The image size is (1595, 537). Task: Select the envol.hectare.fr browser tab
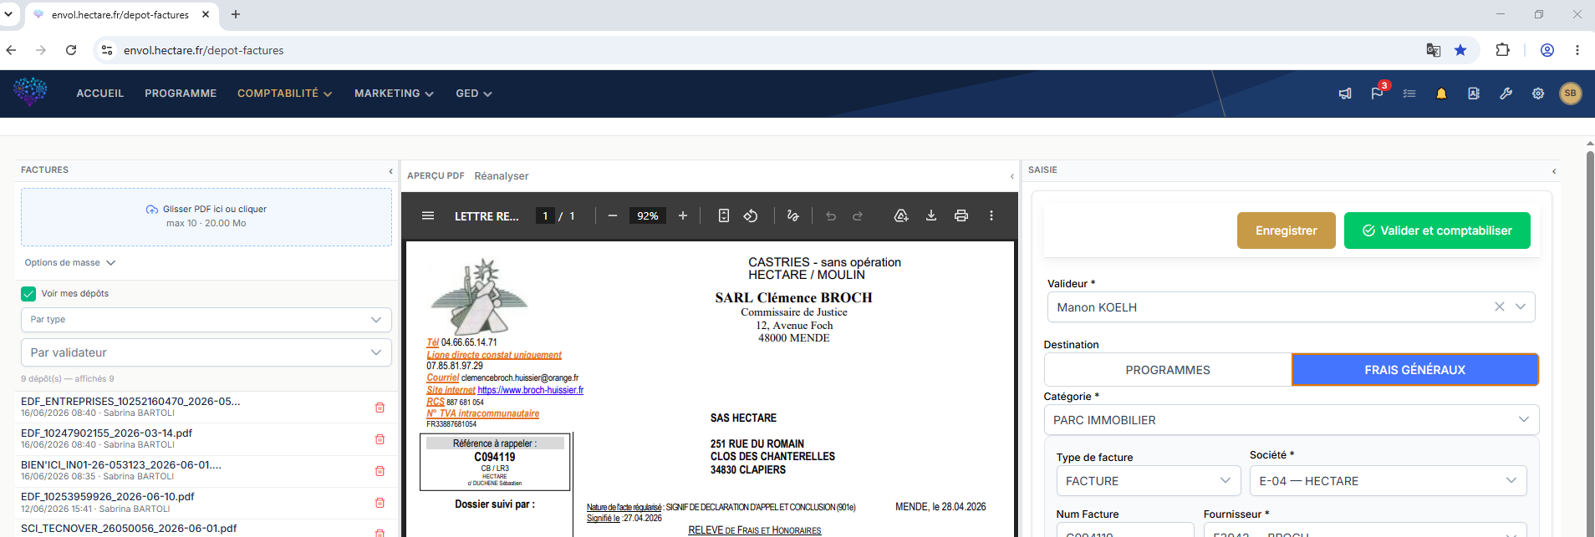pyautogui.click(x=120, y=15)
